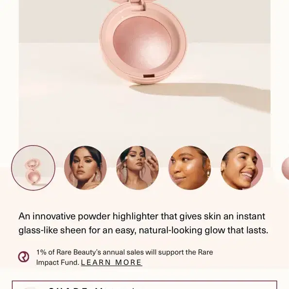289x289 pixels.
Task: Expand the SHADE selector dropdown
Action: click(145, 285)
